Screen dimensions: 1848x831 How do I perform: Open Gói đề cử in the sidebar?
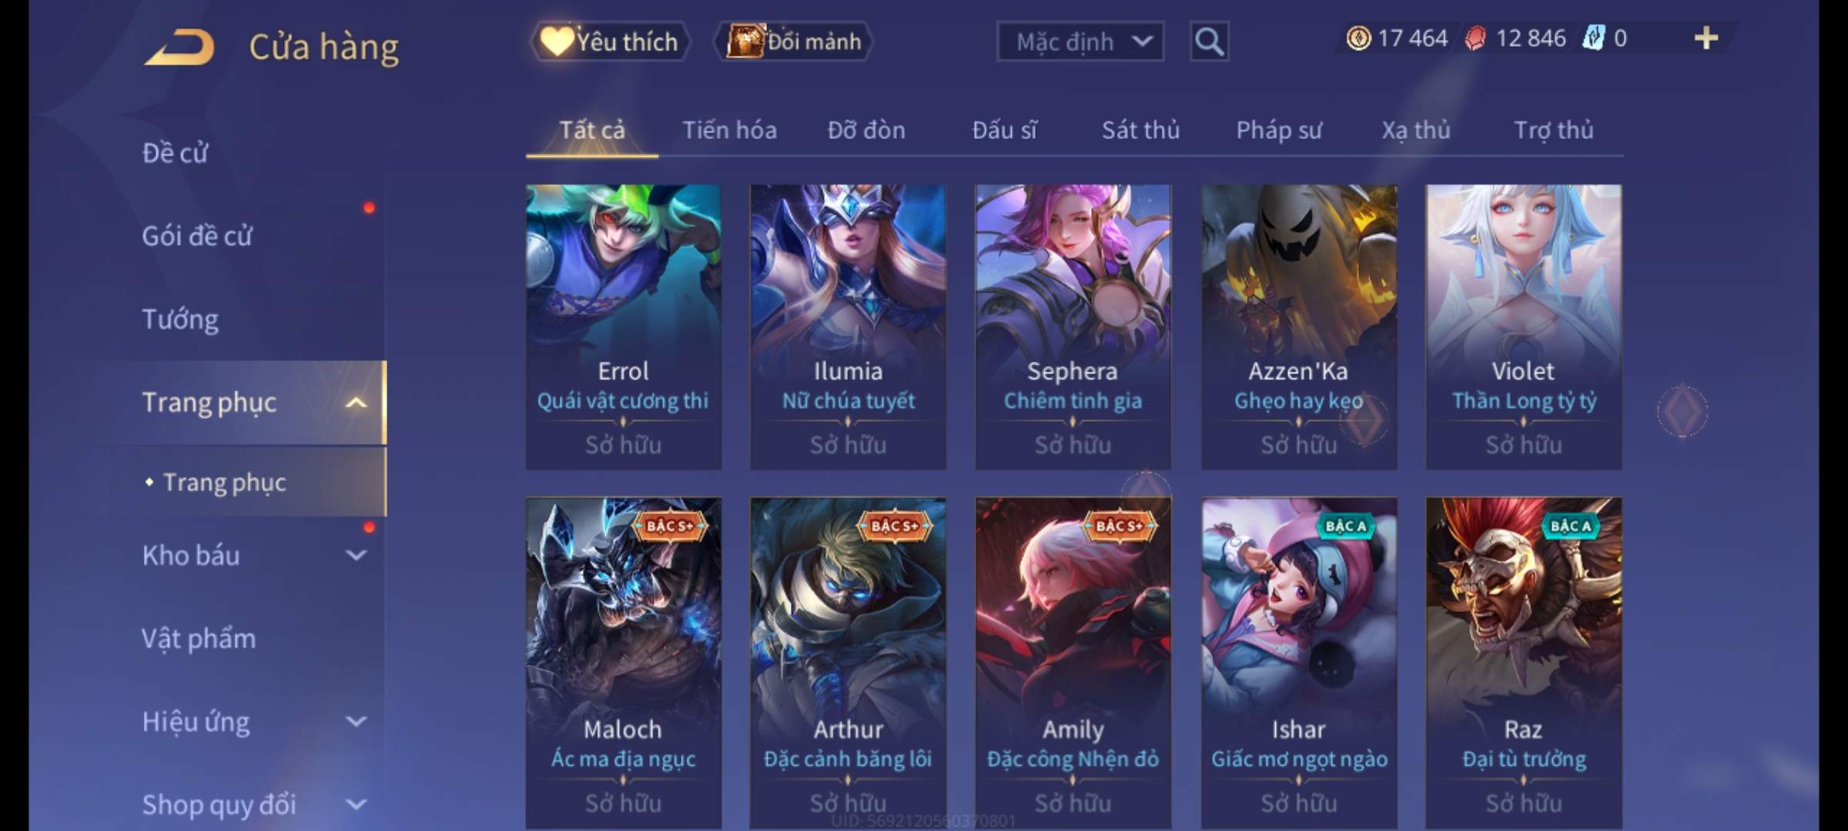(197, 236)
